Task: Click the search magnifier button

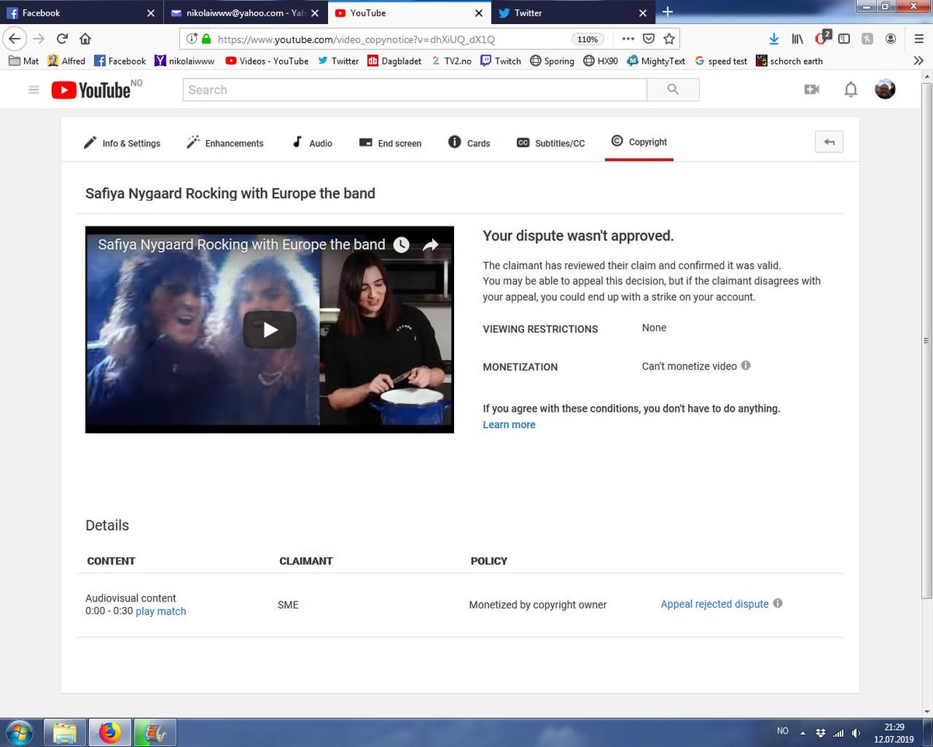Action: click(x=673, y=90)
